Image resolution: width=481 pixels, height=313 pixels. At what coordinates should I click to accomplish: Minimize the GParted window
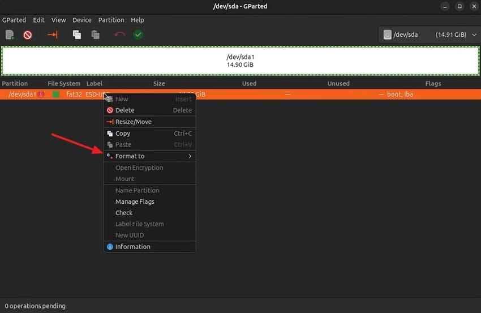(x=445, y=6)
